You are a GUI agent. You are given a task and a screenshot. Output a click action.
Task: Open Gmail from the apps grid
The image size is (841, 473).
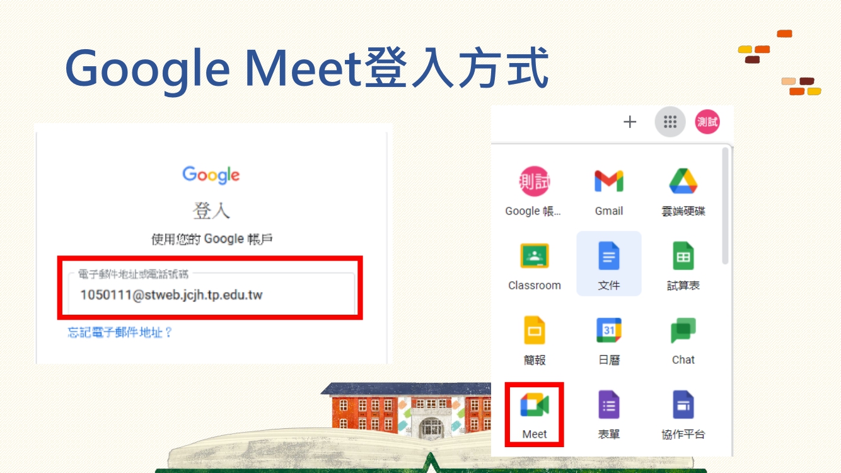[609, 192]
